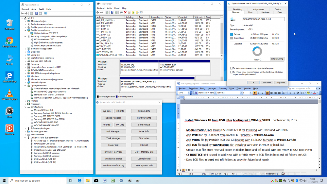Open the Google Chrome desktop icon

coord(9,41)
